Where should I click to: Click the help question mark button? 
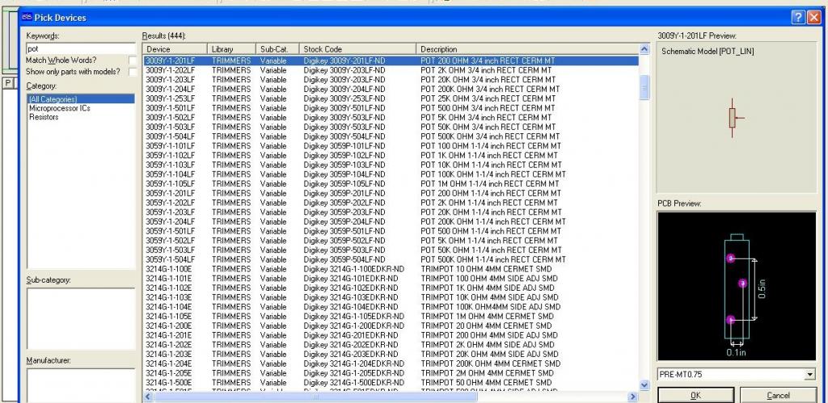(x=796, y=17)
